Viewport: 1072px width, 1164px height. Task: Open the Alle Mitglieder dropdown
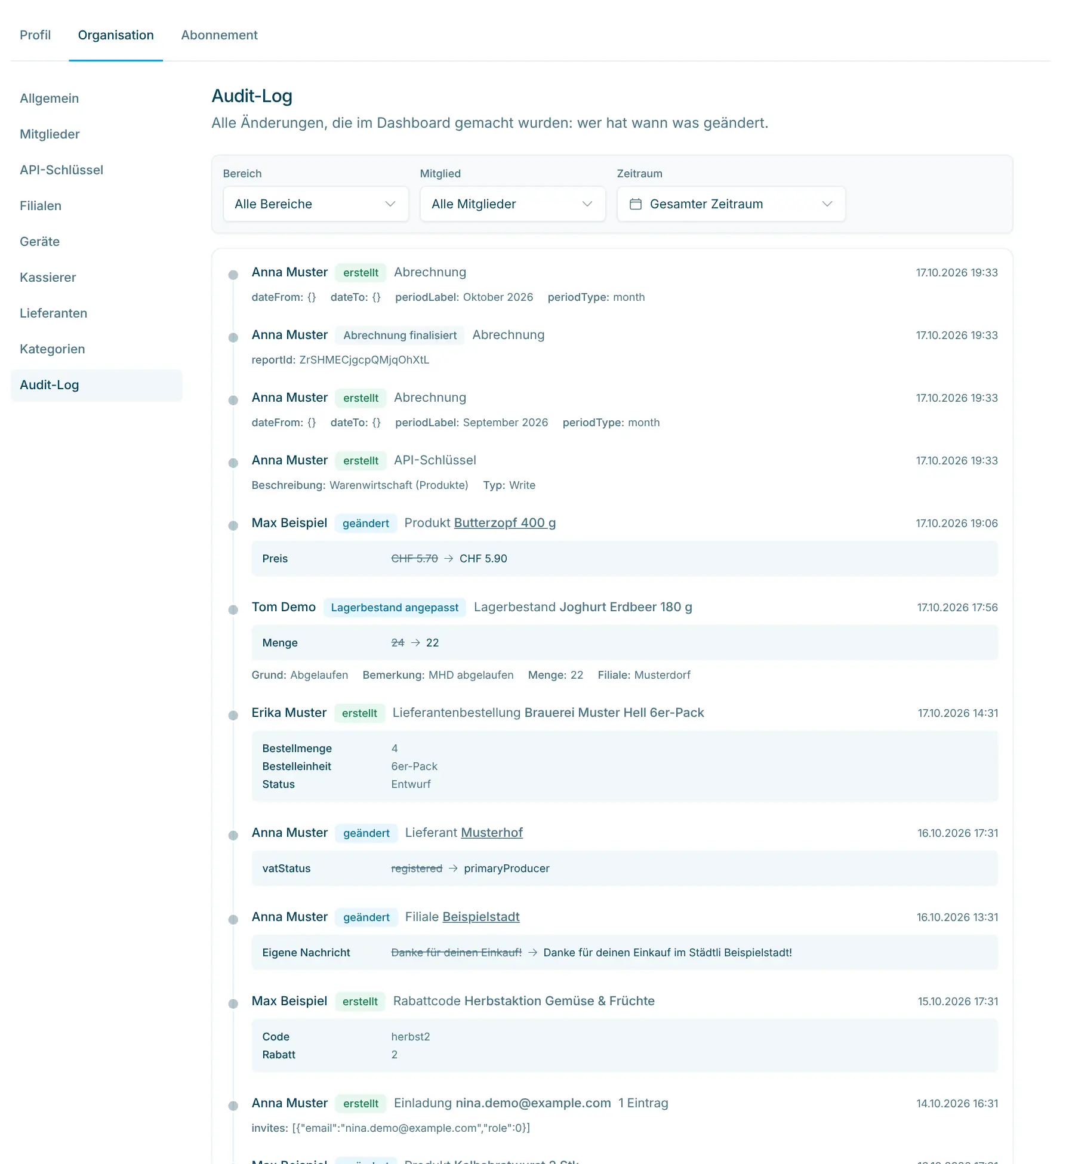click(513, 204)
